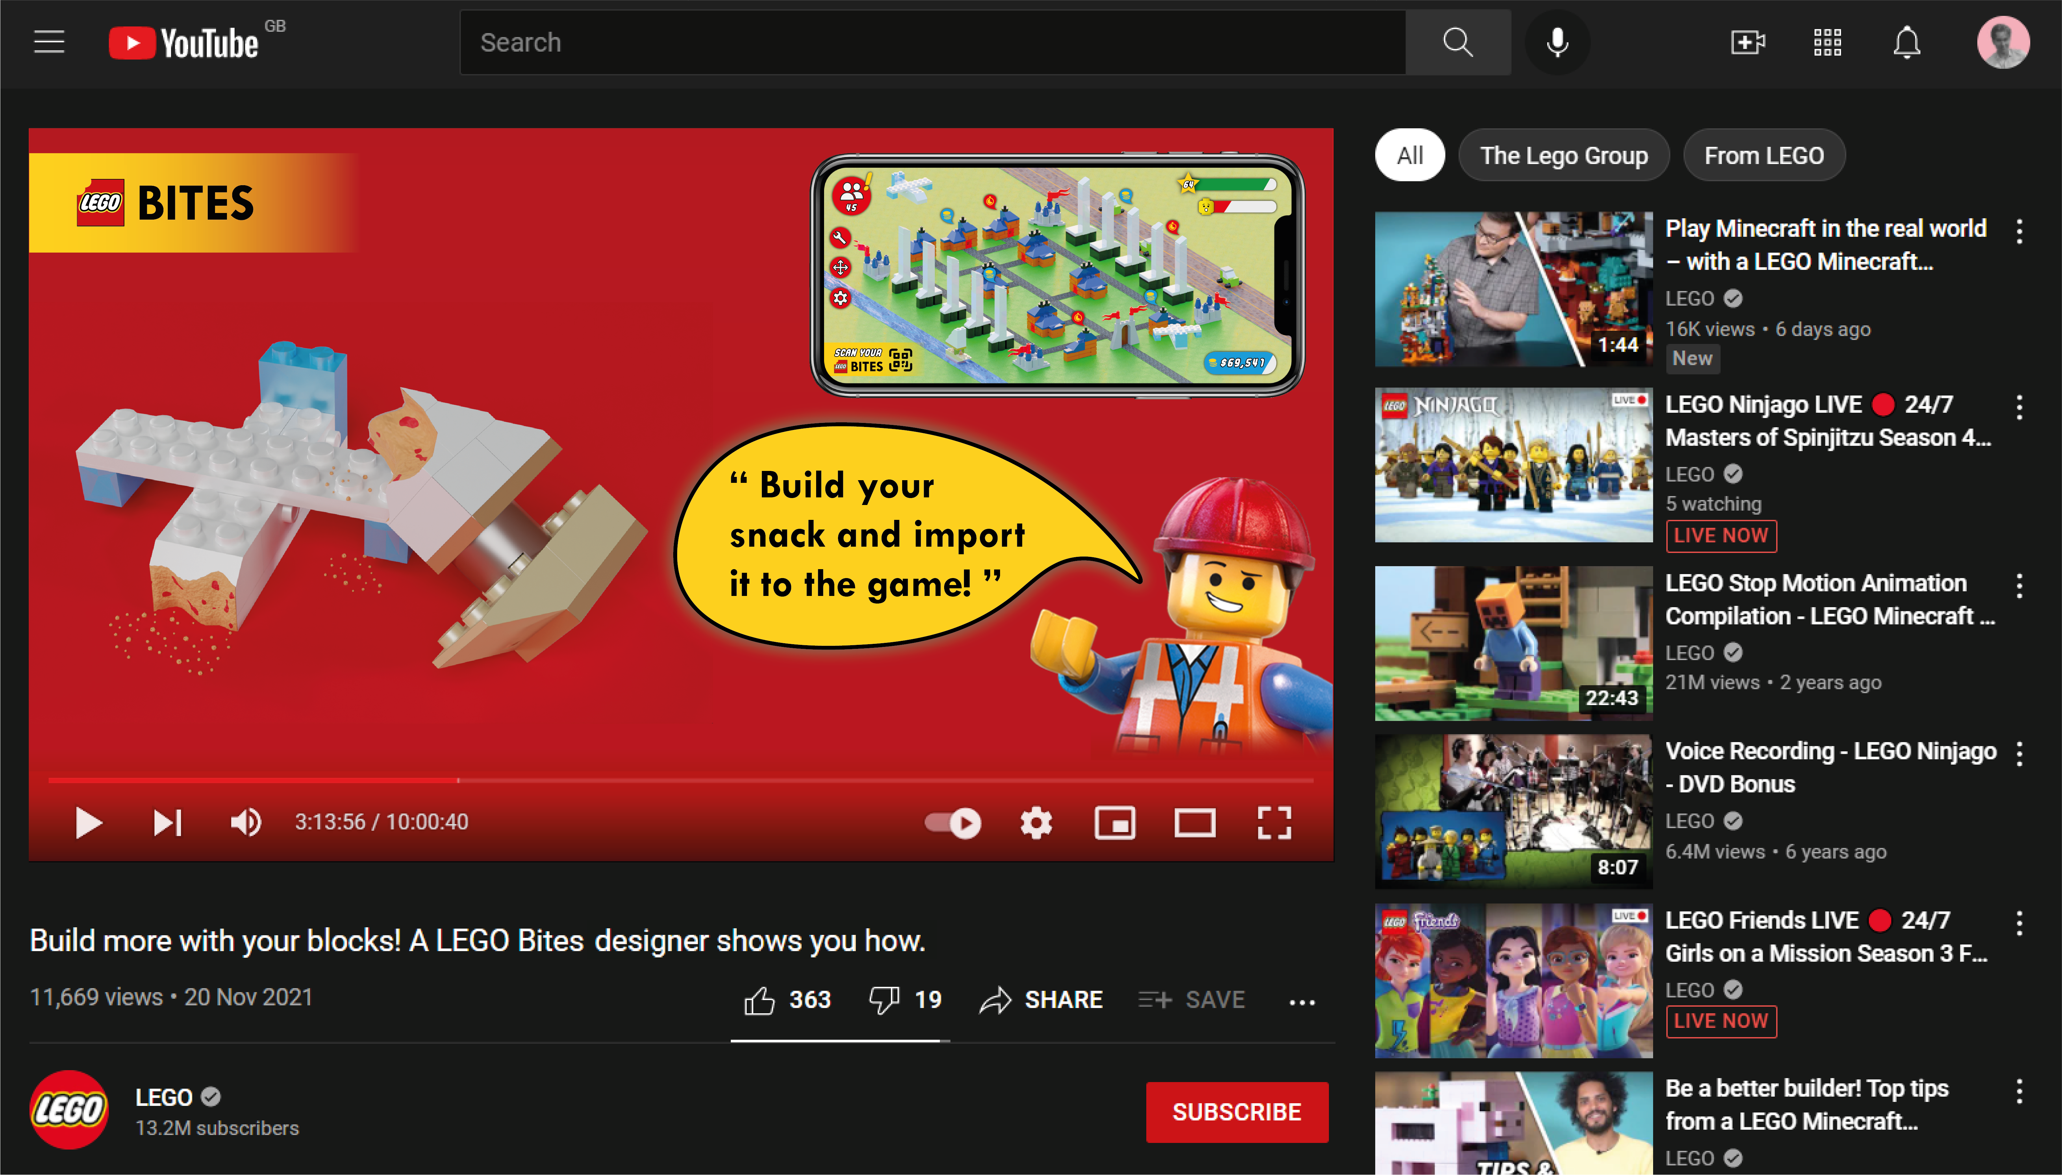
Task: Enable miniplayer mode
Action: point(1115,822)
